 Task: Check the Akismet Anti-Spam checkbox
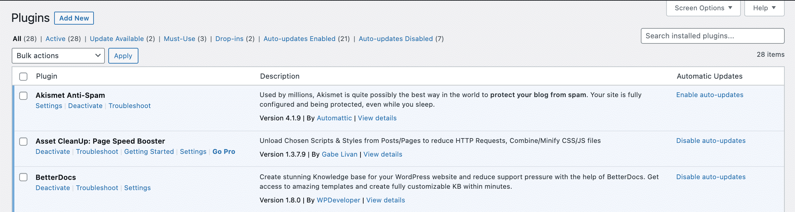(x=23, y=96)
